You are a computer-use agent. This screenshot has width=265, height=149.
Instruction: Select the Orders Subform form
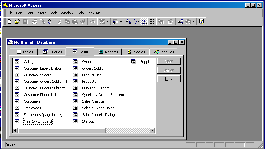[95, 68]
